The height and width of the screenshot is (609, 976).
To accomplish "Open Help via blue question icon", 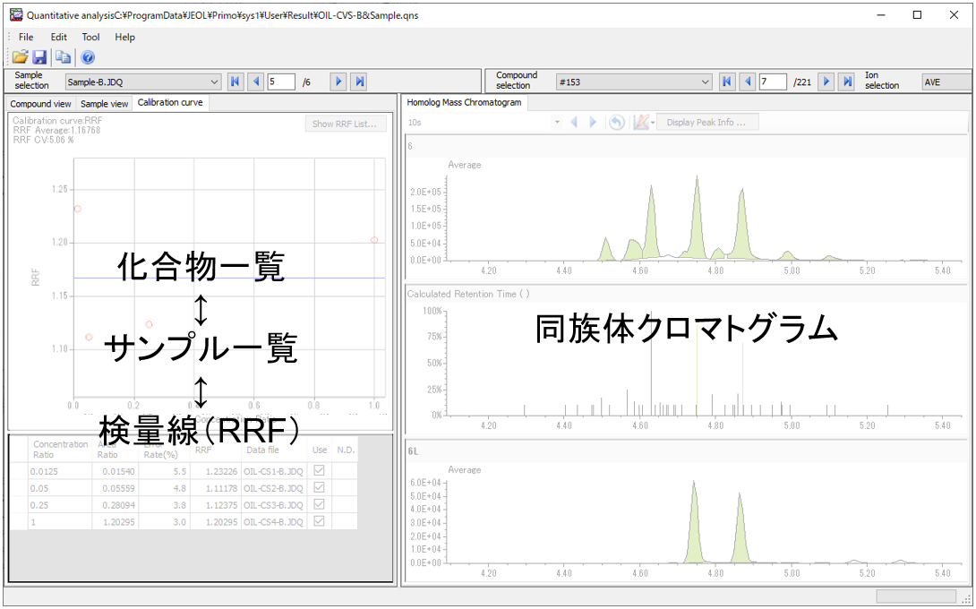I will (88, 57).
